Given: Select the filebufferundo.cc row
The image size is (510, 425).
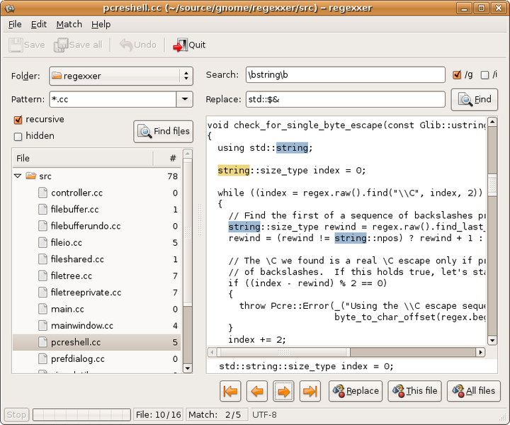Looking at the screenshot, I should pos(97,226).
